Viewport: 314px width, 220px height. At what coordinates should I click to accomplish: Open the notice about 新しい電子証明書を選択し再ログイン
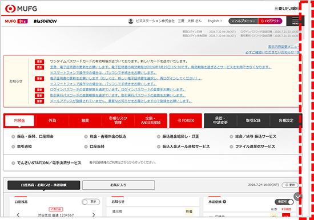tap(126, 79)
